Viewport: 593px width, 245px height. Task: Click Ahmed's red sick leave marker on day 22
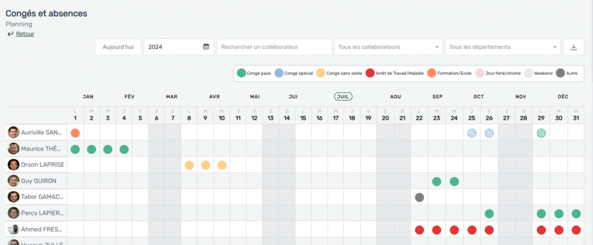tap(420, 230)
